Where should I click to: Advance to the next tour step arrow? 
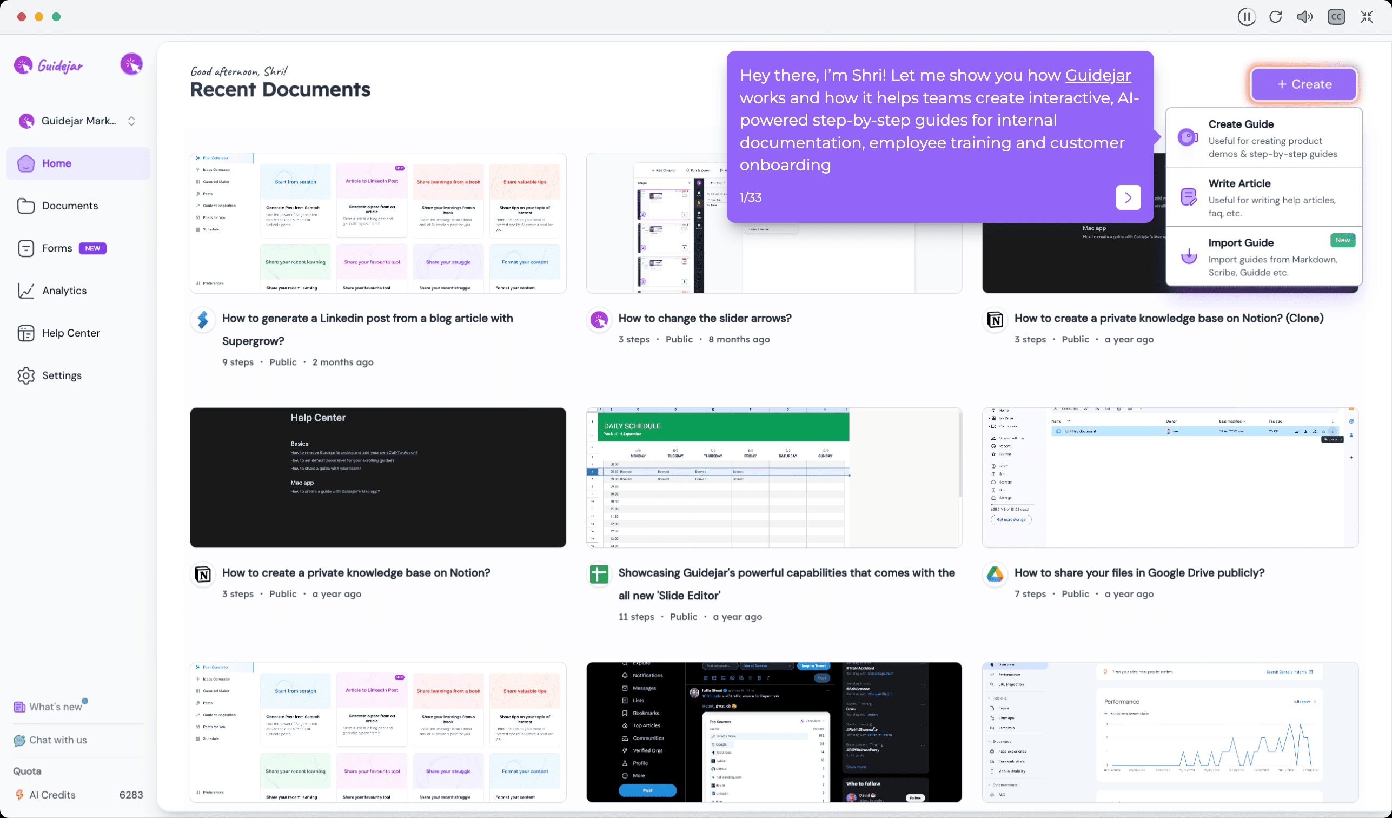click(1128, 197)
